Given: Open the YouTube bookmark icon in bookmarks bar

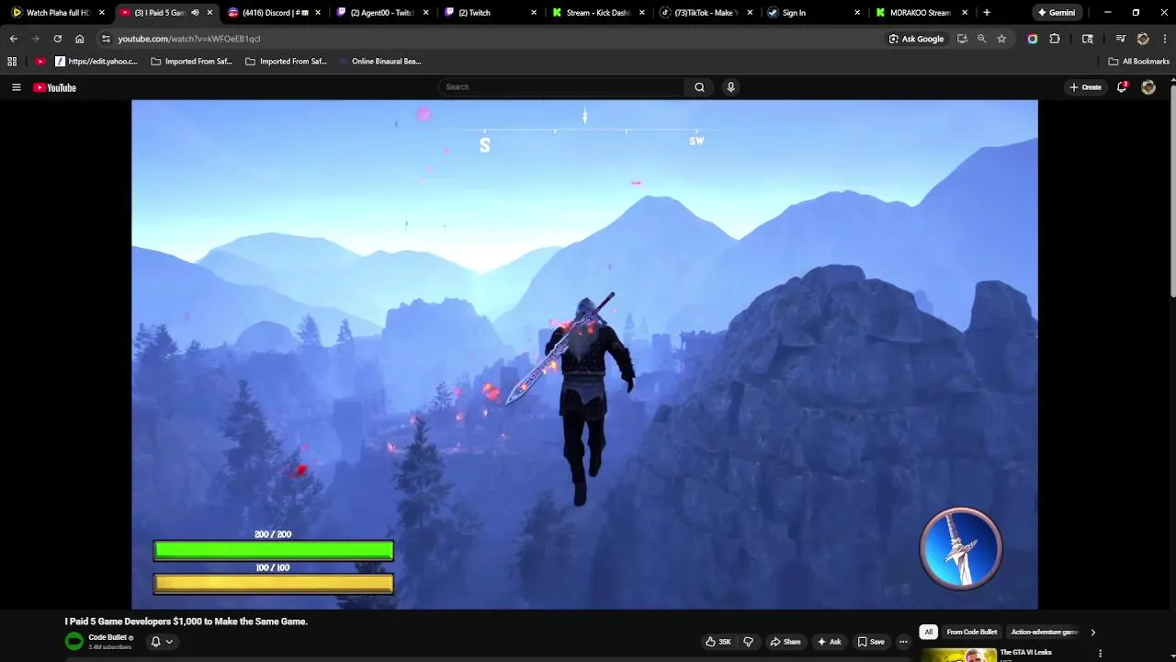Looking at the screenshot, I should pyautogui.click(x=40, y=62).
